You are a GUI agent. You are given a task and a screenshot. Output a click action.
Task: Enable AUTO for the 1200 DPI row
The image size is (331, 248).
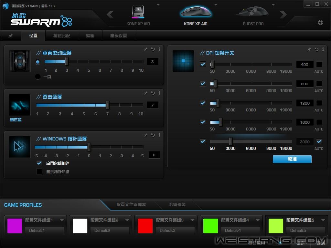(319, 103)
